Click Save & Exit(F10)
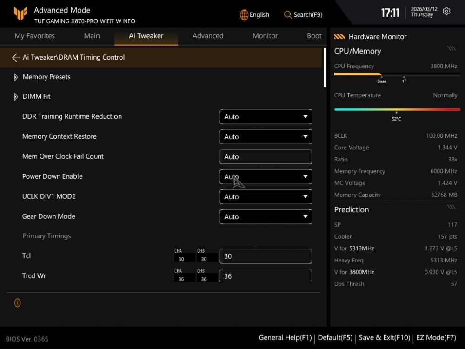465x349 pixels. 385,337
